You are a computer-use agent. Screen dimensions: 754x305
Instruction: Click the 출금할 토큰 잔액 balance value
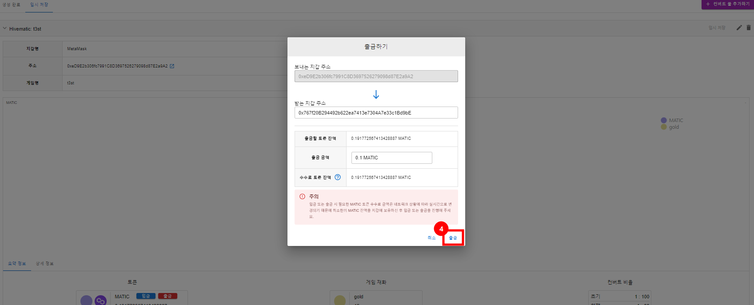click(x=381, y=139)
